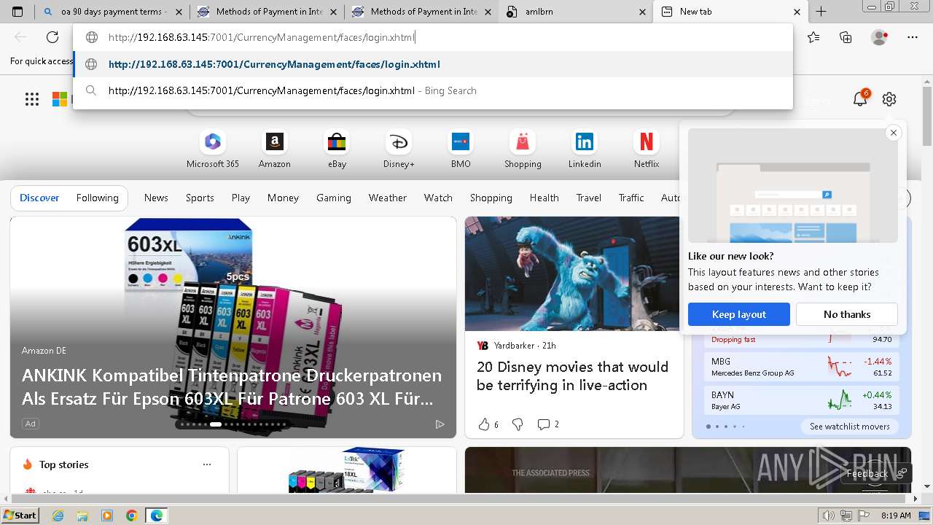Click the volume icon in system tray

coord(828,516)
